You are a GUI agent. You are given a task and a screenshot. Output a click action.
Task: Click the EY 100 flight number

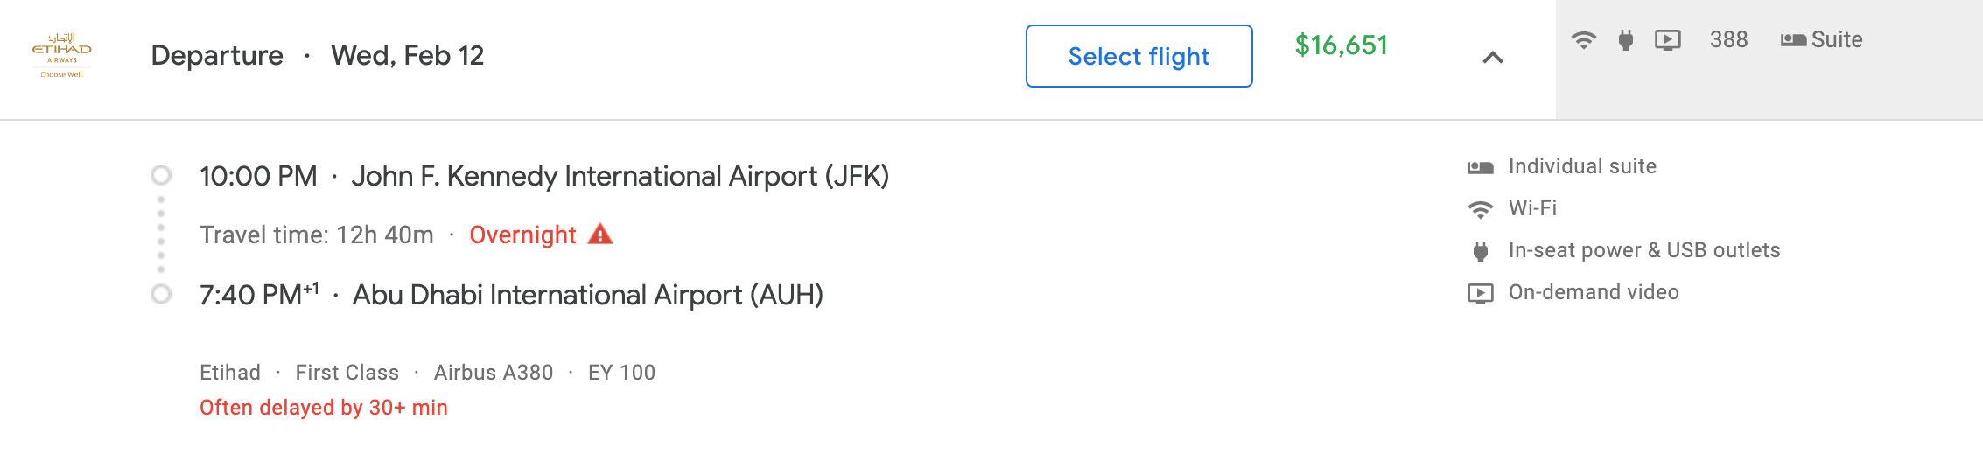pyautogui.click(x=621, y=373)
